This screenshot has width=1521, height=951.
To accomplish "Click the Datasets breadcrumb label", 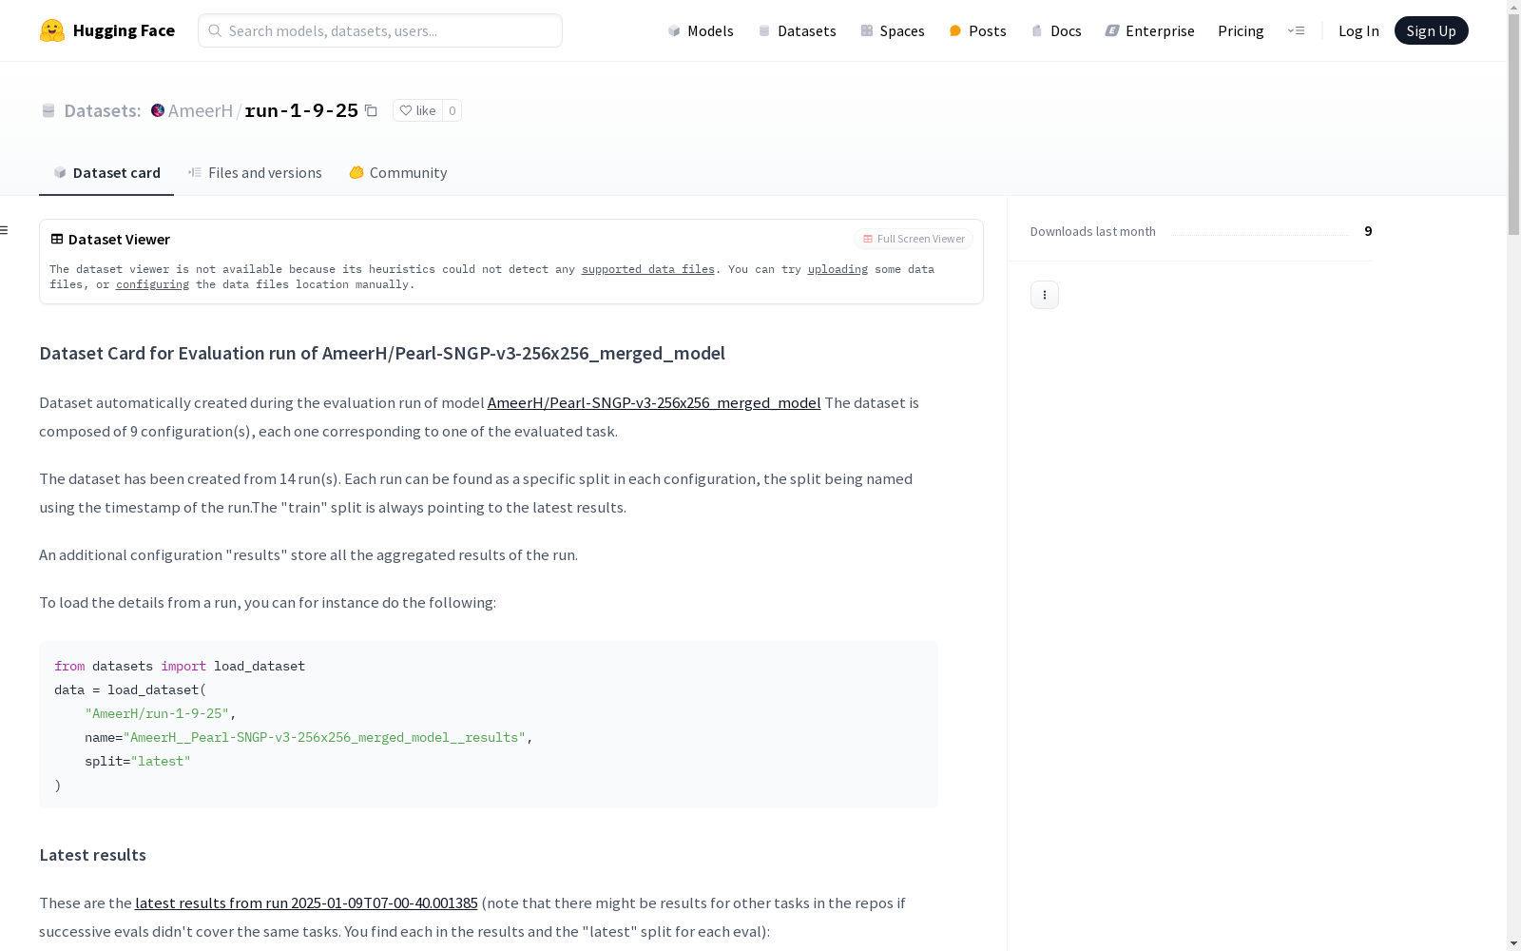I will point(102,110).
